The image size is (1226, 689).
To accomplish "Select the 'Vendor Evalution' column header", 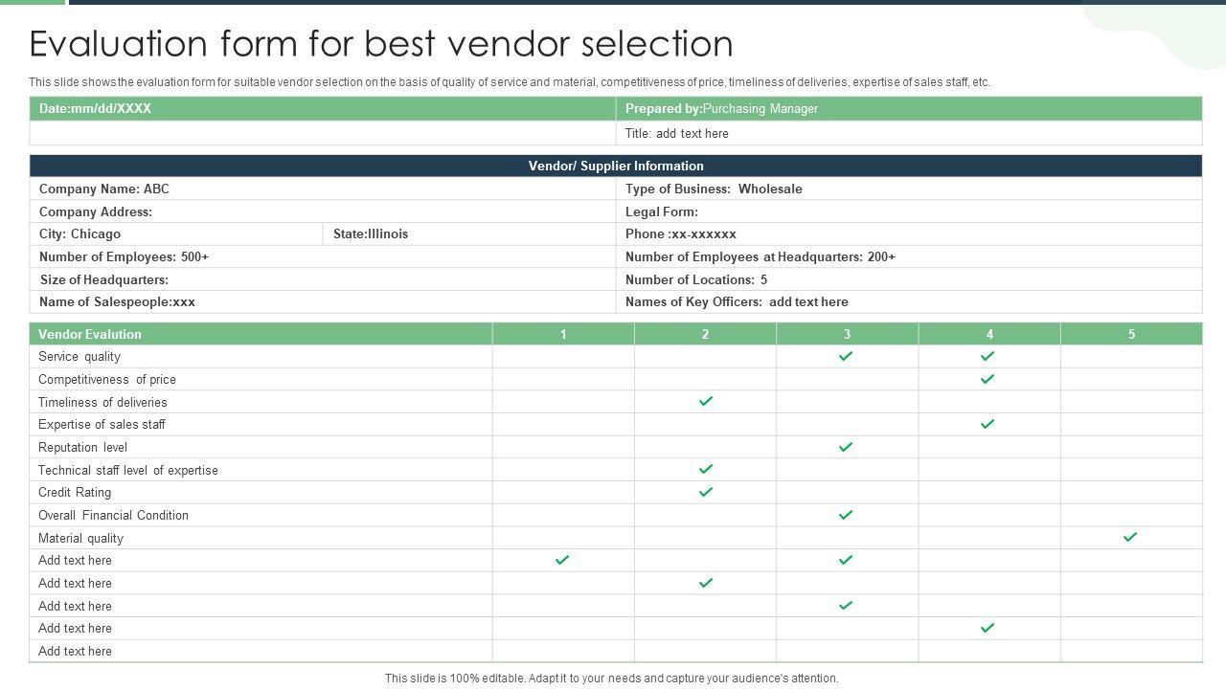I will tap(261, 334).
